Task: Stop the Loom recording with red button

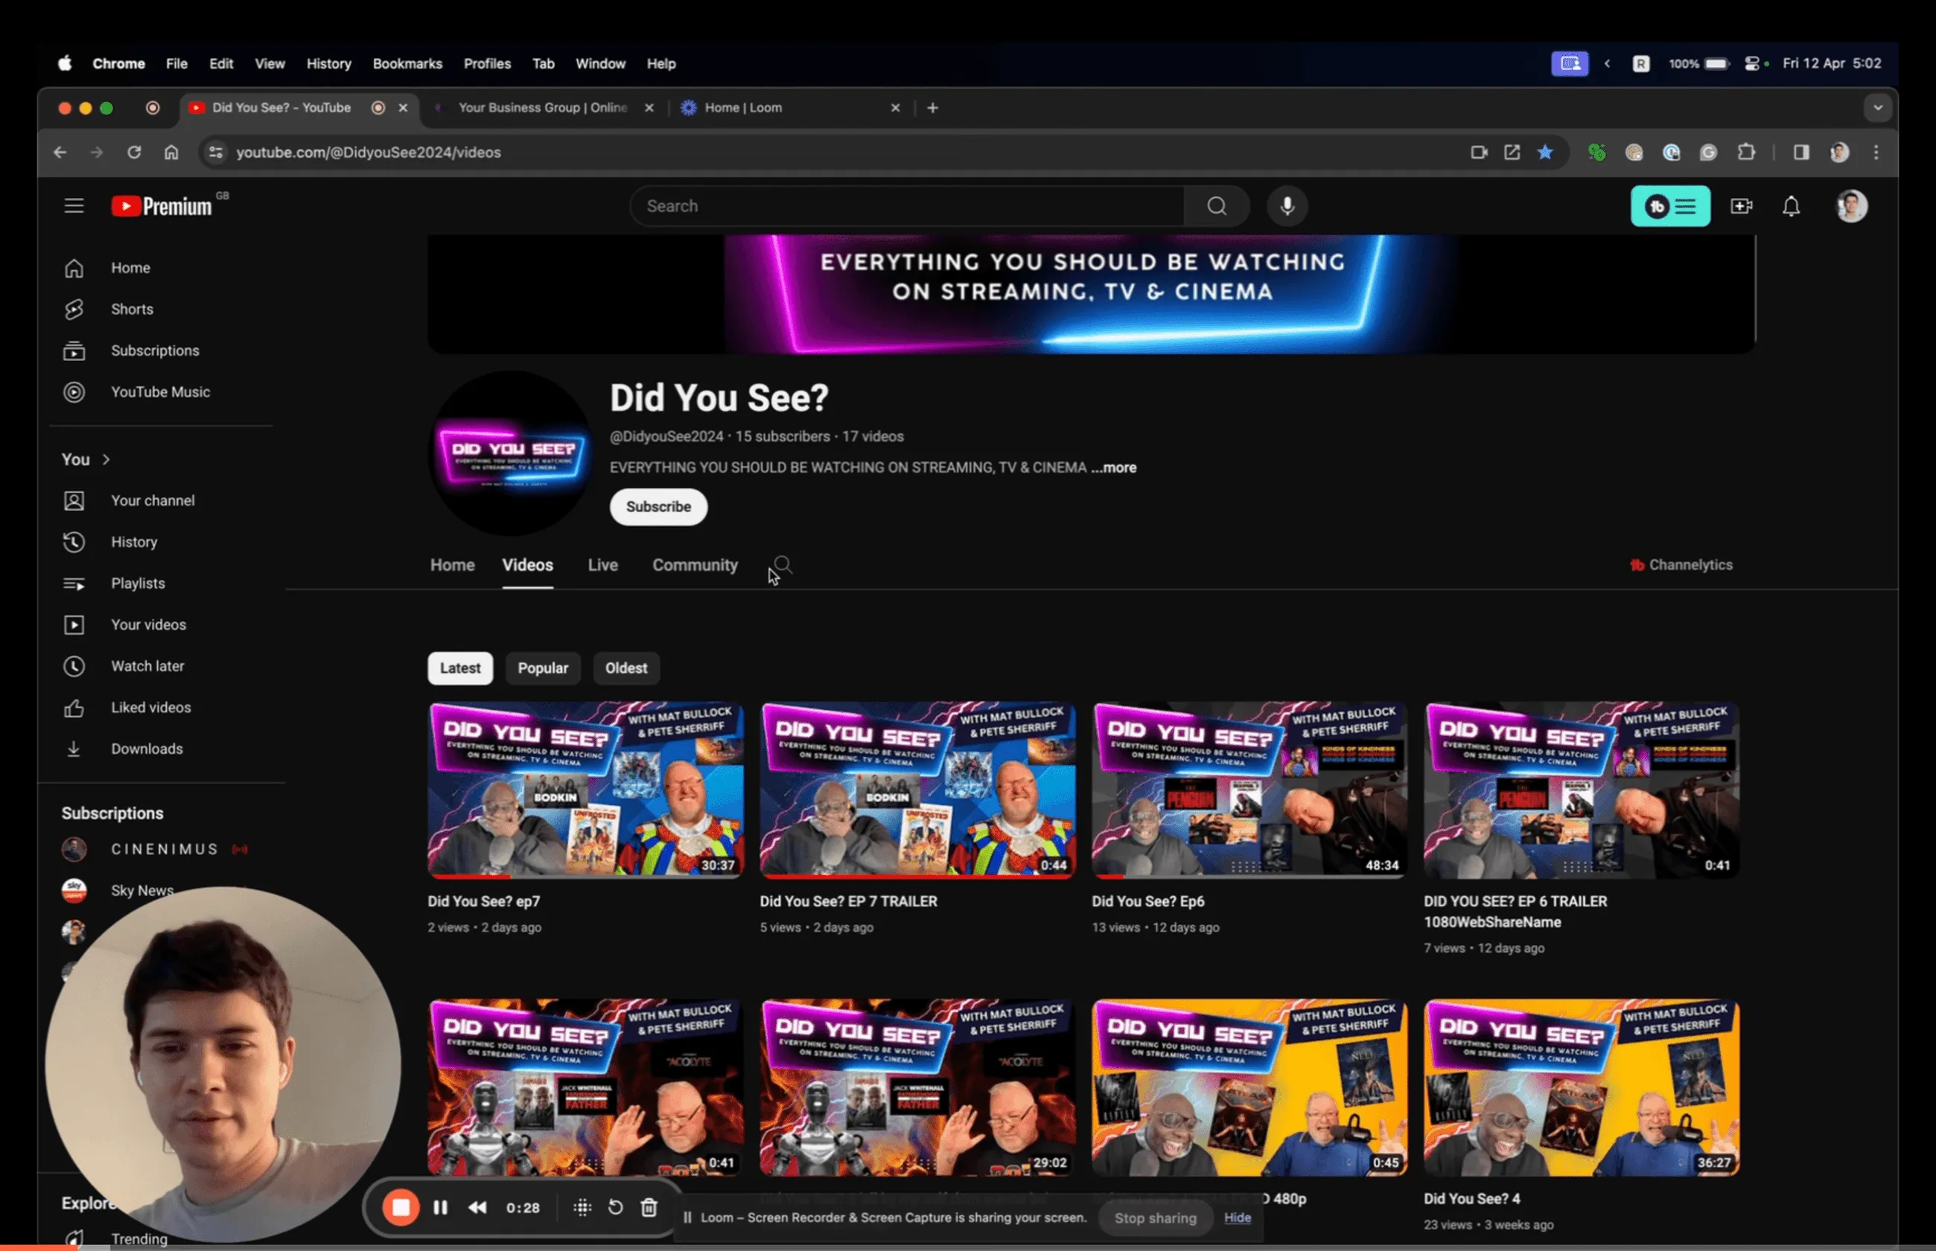Action: point(401,1207)
